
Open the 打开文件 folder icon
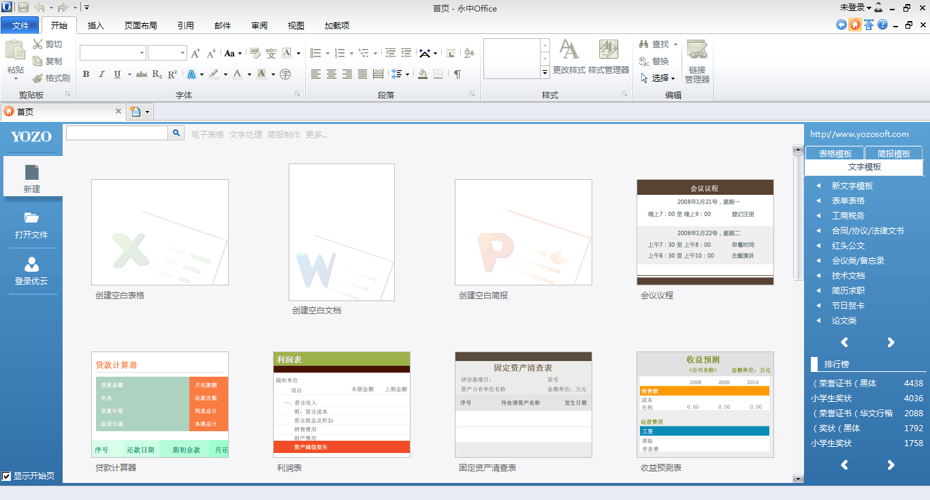pos(31,218)
